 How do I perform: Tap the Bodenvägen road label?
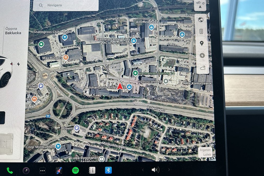point(156,109)
